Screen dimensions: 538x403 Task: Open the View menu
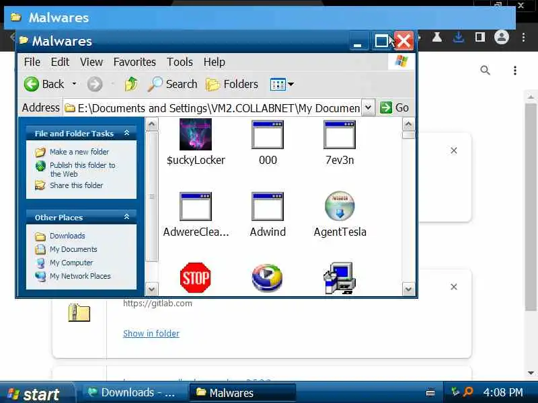click(x=91, y=62)
